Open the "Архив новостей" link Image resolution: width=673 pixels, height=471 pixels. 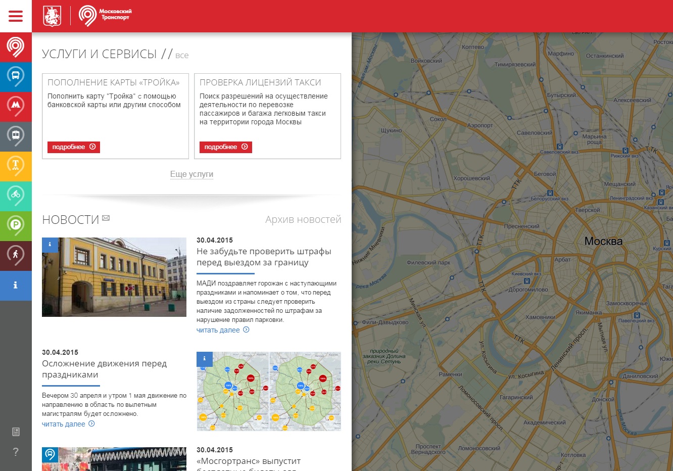tap(303, 219)
